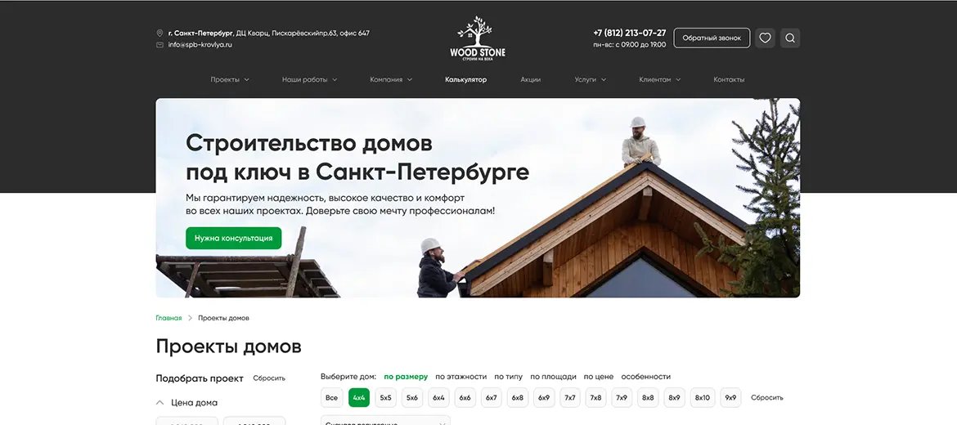Image resolution: width=957 pixels, height=425 pixels.
Task: Click the Проекты домов page heading
Action: pos(228,347)
